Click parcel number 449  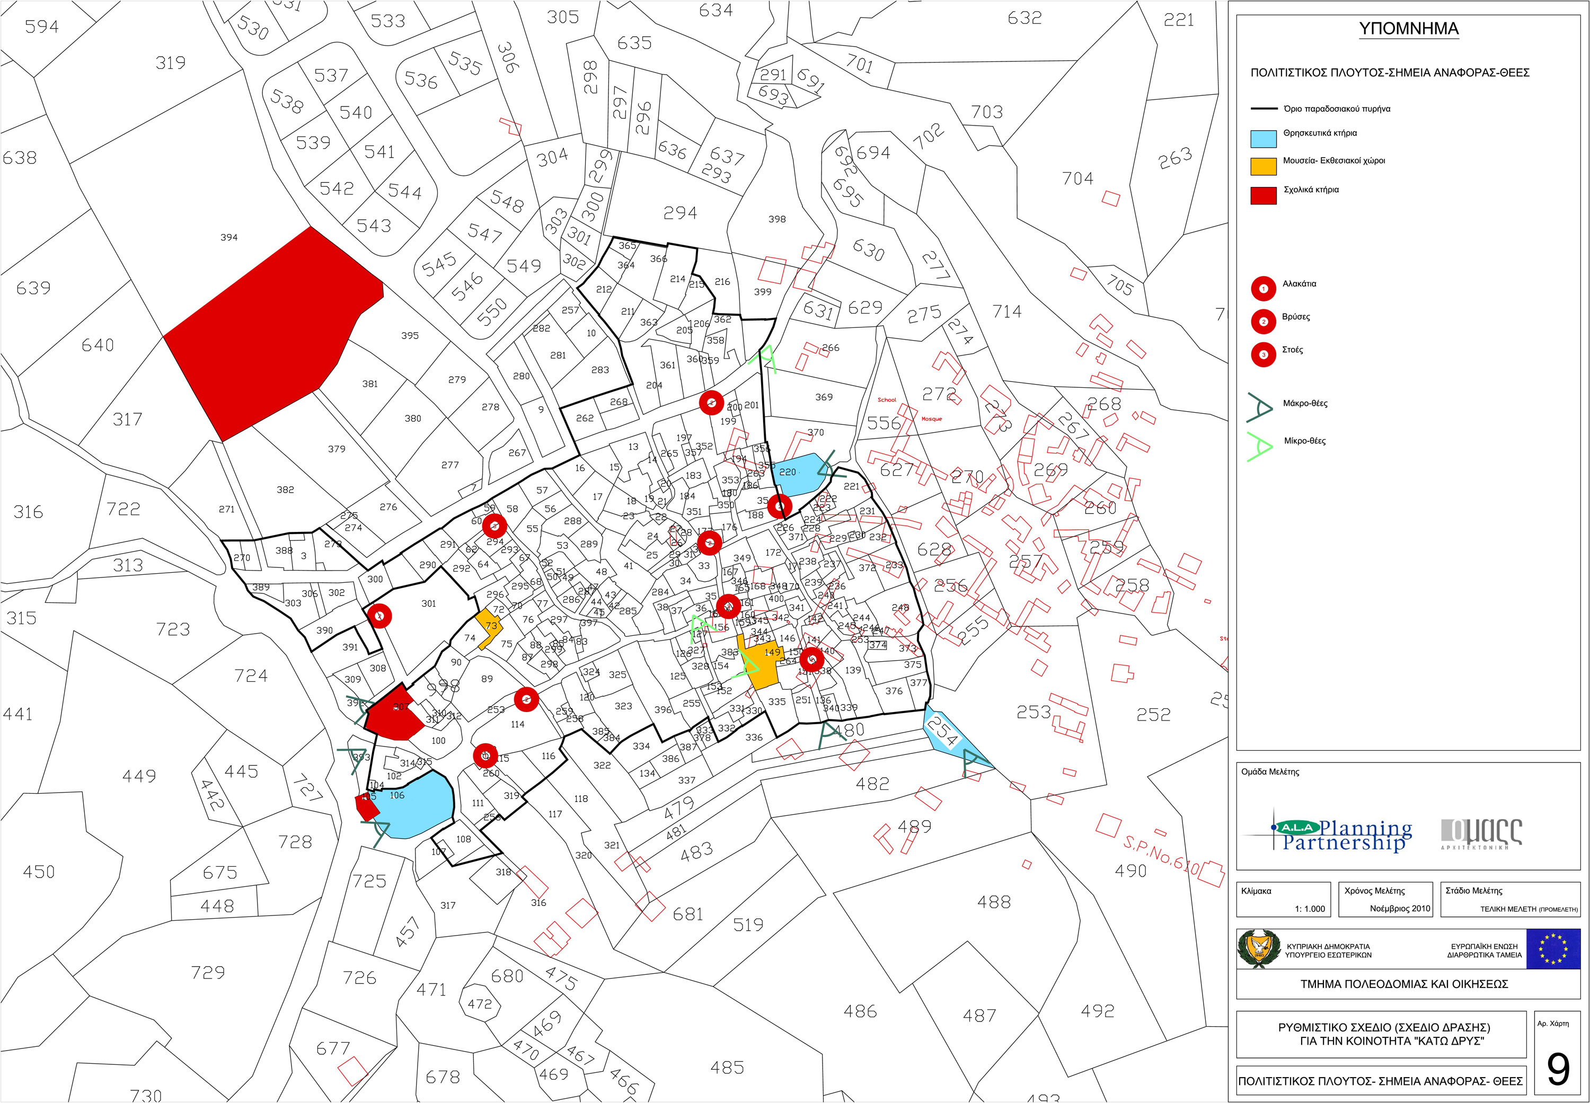coord(139,776)
